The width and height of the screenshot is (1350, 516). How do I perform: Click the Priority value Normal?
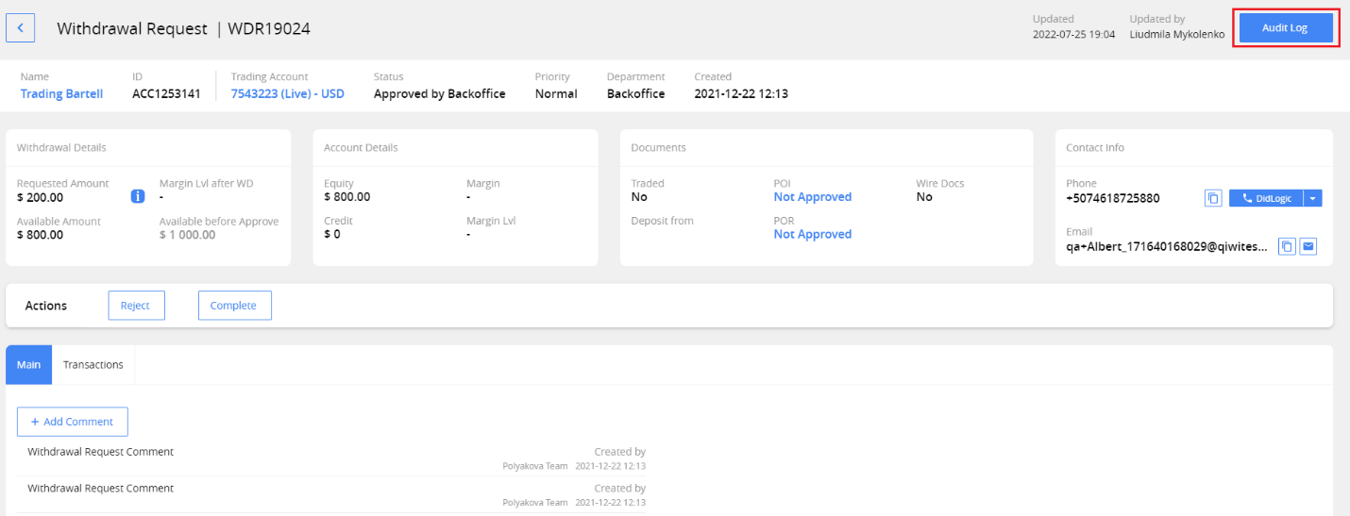556,93
